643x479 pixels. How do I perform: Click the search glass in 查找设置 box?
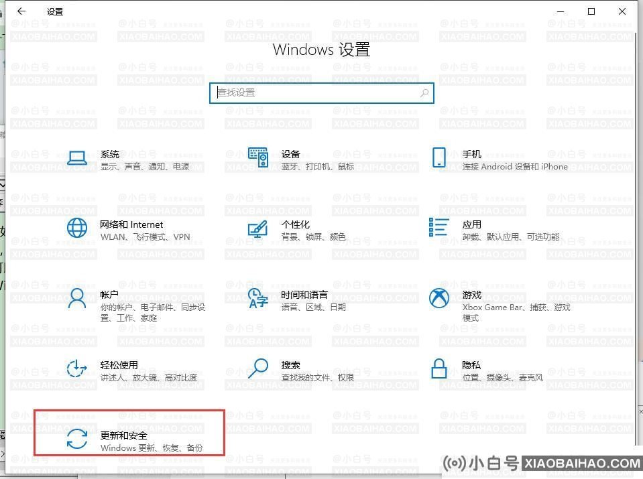(x=424, y=93)
